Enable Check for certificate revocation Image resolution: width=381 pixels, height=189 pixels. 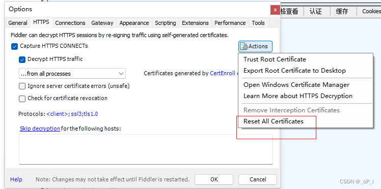(x=22, y=99)
